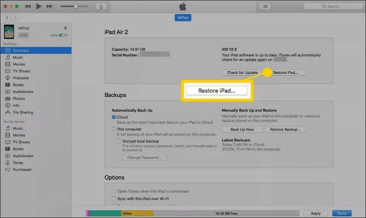Click Check for Update button

click(242, 72)
